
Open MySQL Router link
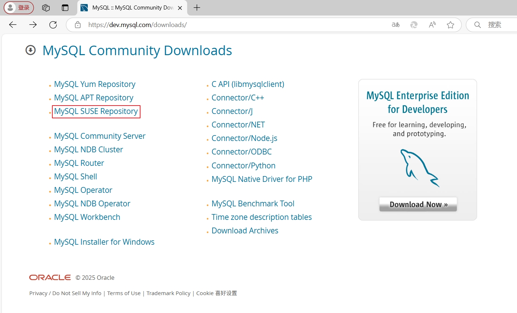point(79,163)
